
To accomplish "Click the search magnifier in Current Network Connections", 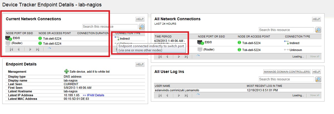I will [x=142, y=27].
